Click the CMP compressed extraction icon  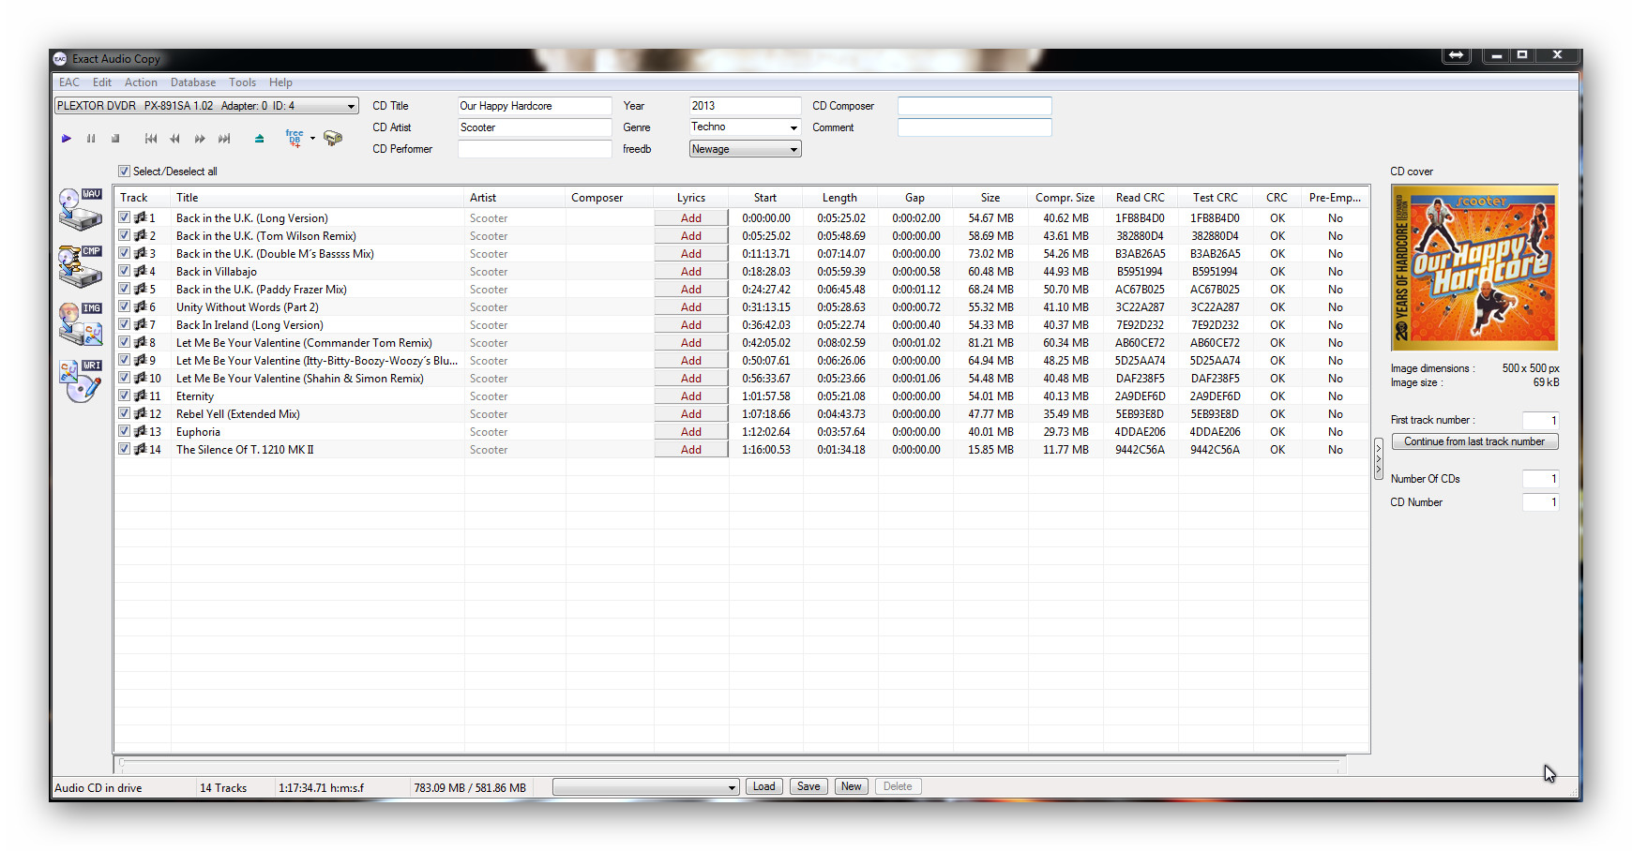coord(80,267)
